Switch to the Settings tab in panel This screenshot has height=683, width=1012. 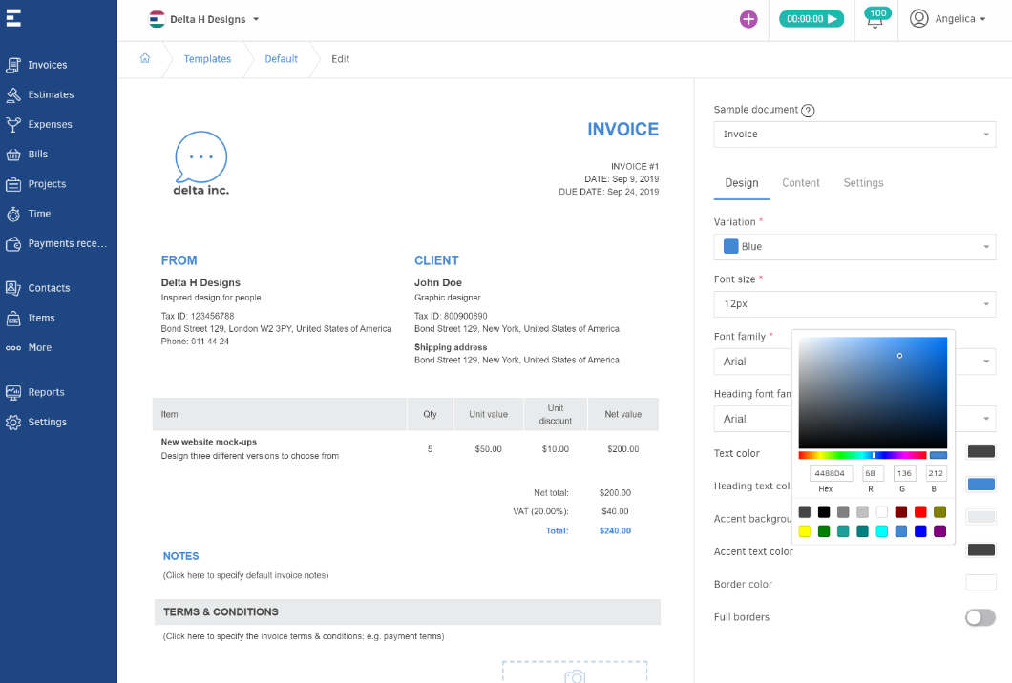(863, 183)
